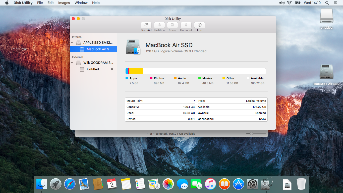Click the MacBook Air SSD drive icon in details
343x193 pixels.
[133, 47]
